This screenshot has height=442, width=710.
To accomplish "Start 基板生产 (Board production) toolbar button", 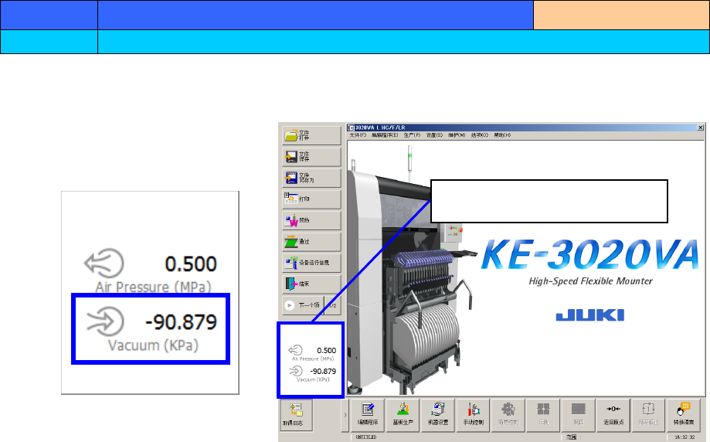I will pyautogui.click(x=403, y=415).
